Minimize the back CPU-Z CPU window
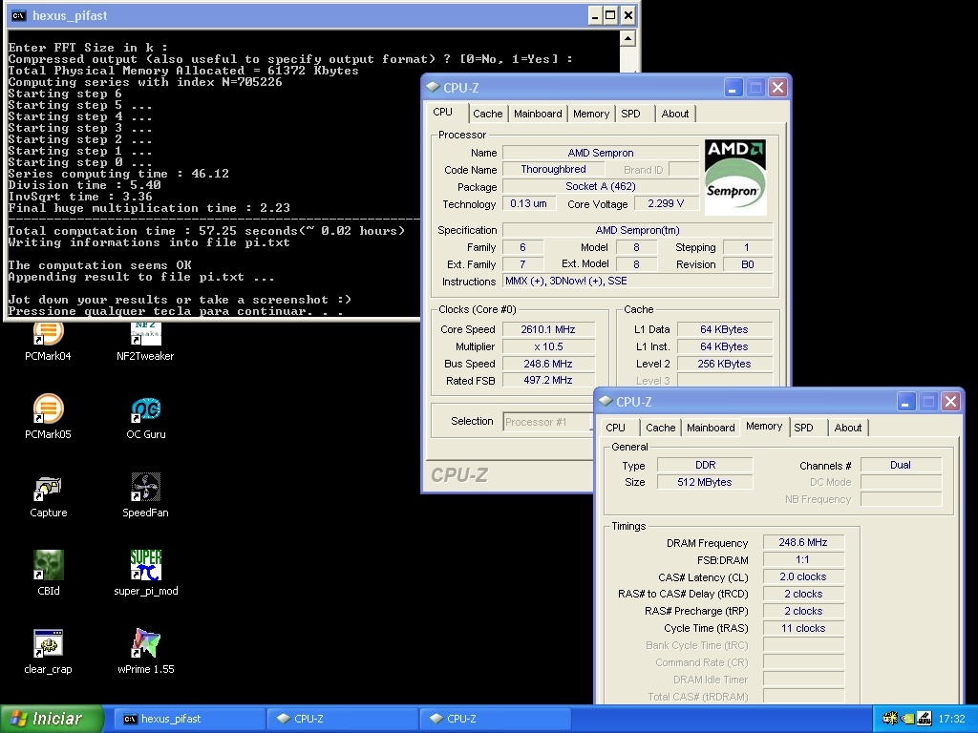This screenshot has height=733, width=978. pos(733,88)
